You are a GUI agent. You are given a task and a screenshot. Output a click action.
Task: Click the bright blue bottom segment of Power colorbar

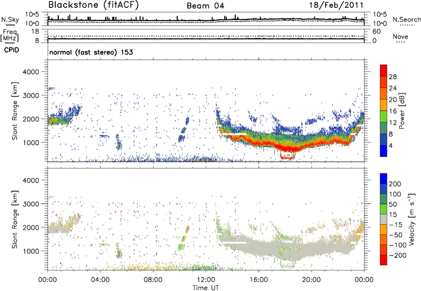(x=384, y=151)
